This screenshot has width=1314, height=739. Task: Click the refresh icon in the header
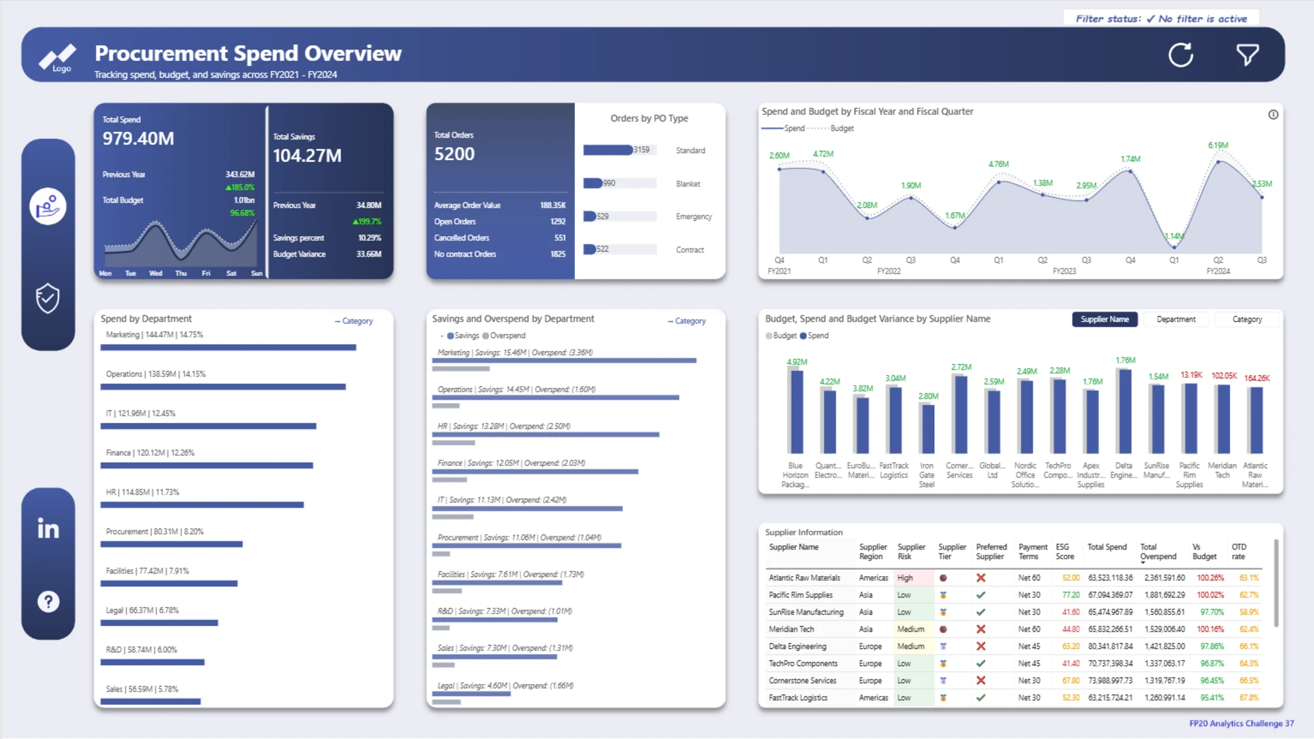[x=1181, y=55]
